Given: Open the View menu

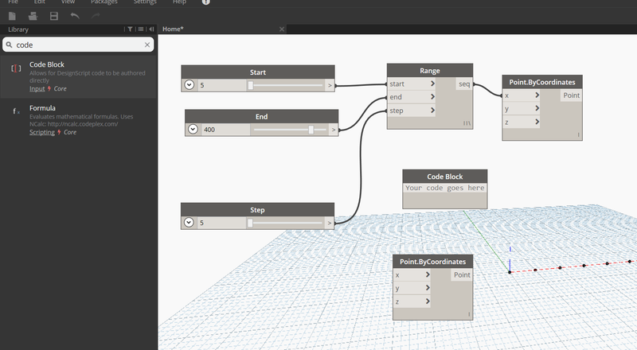Looking at the screenshot, I should pyautogui.click(x=68, y=2).
